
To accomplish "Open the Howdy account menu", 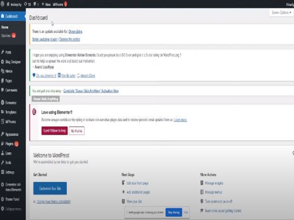I will click(x=290, y=4).
